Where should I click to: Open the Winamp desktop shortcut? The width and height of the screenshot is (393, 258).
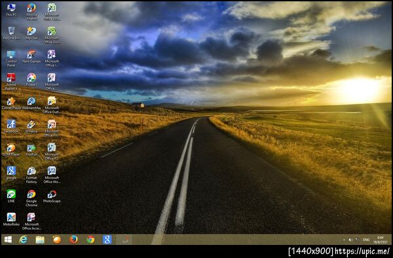click(x=31, y=126)
